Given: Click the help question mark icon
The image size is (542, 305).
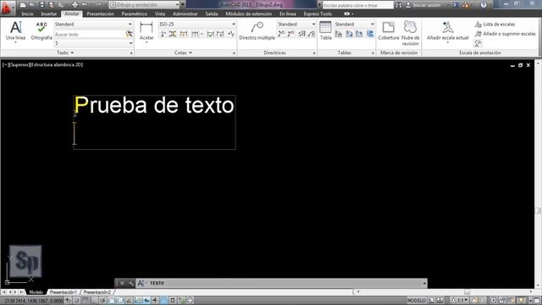Looking at the screenshot, I should pyautogui.click(x=484, y=5).
